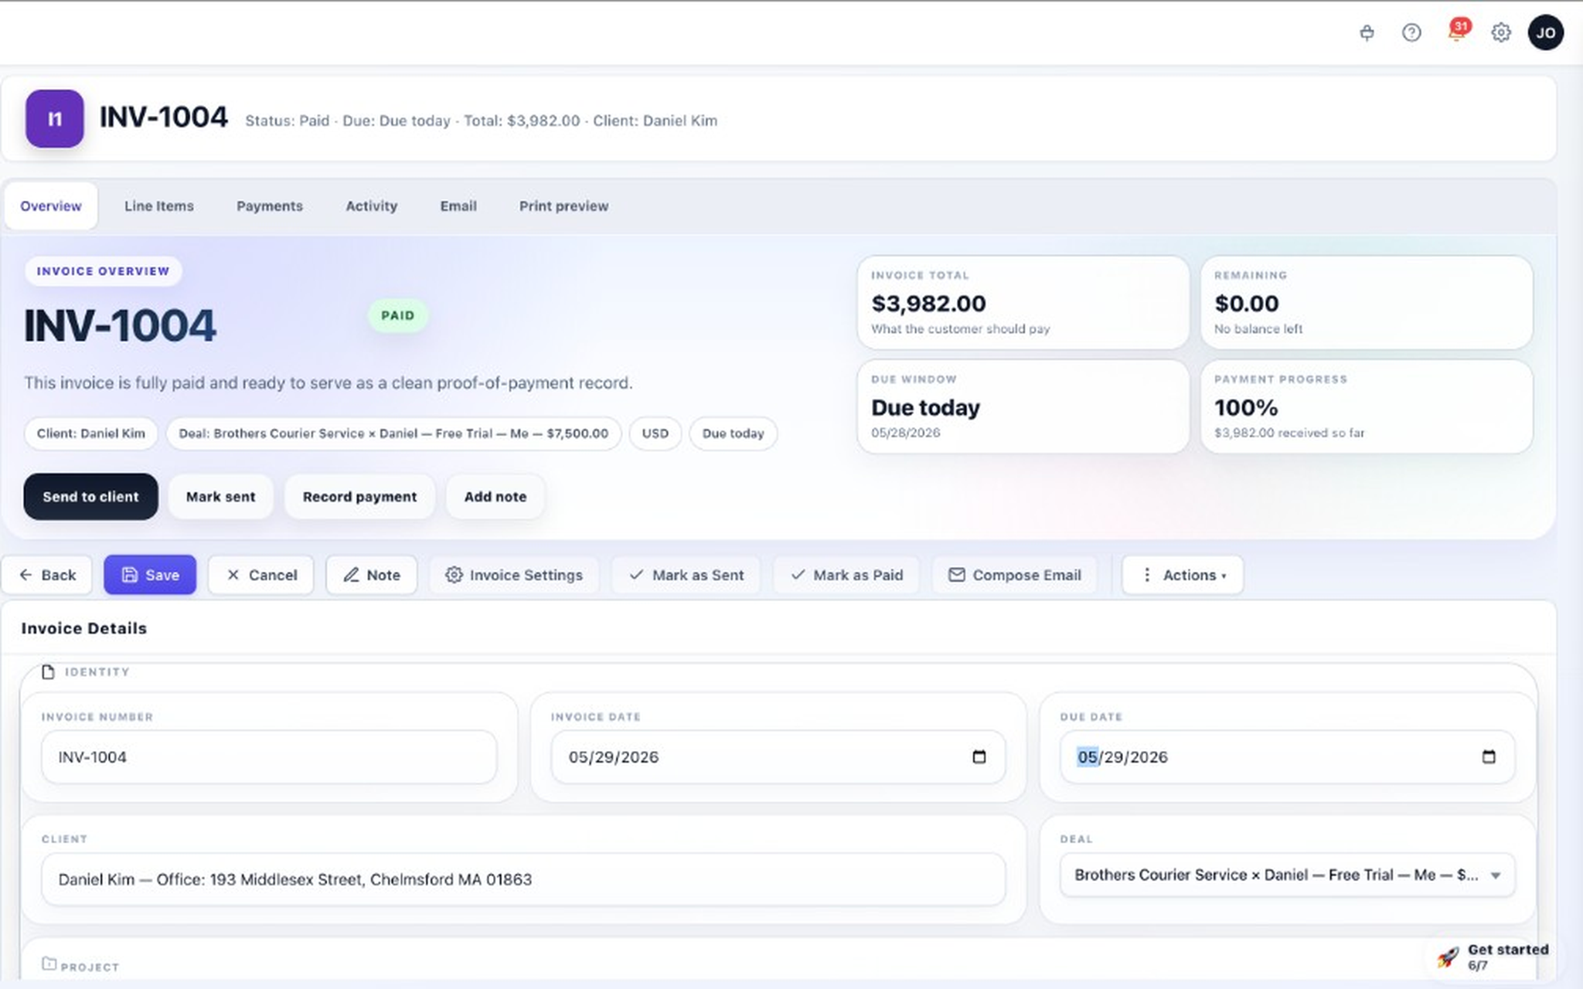Open the JO user avatar menu
Viewport: 1583px width, 989px height.
(1545, 32)
